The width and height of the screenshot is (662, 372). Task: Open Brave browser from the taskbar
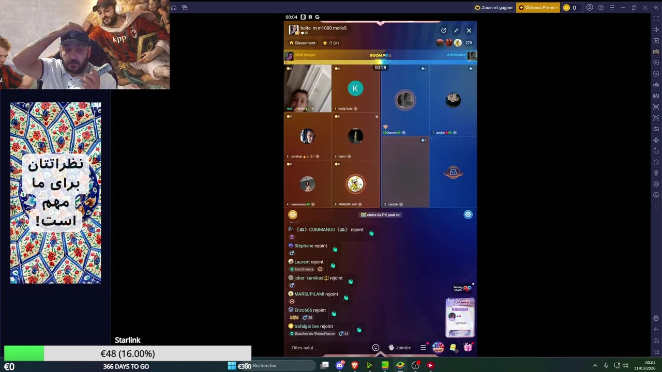(x=355, y=365)
